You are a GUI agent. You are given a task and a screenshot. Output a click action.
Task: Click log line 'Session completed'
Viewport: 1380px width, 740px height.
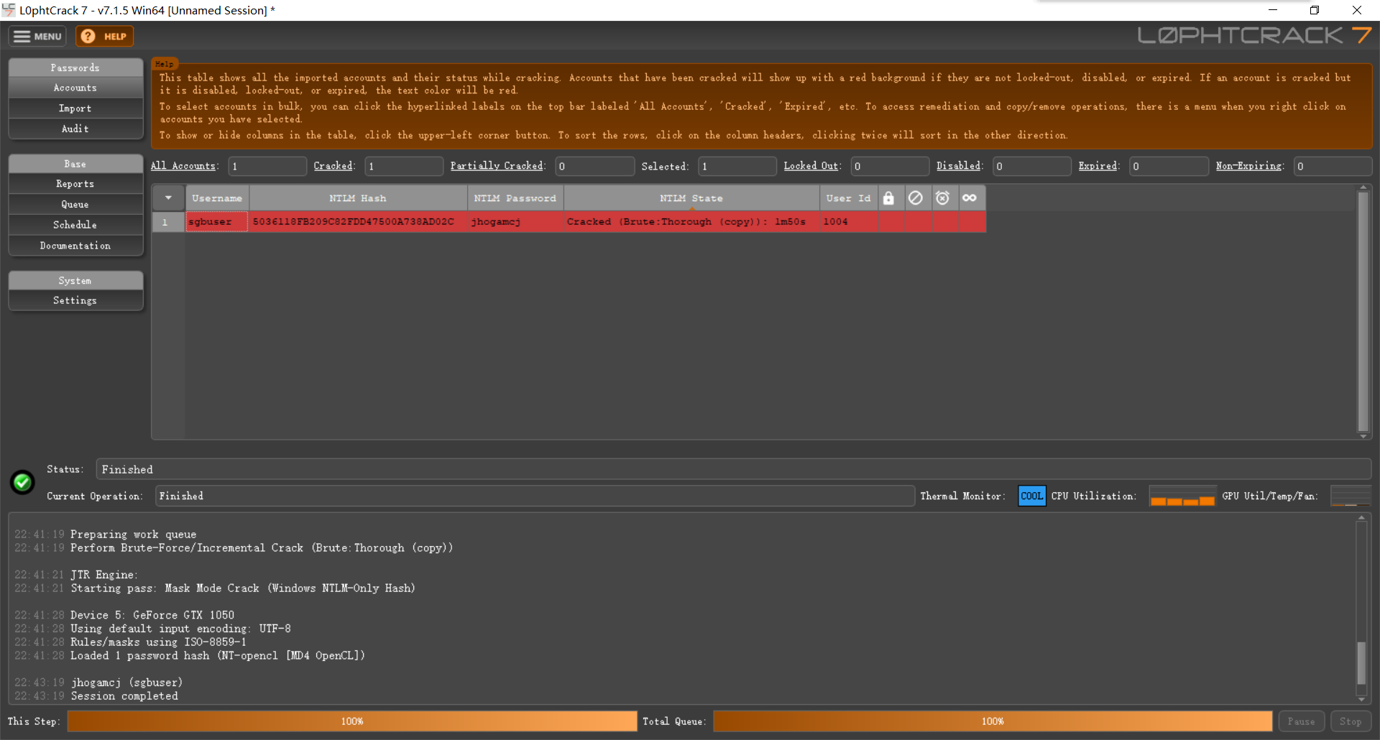(x=124, y=695)
